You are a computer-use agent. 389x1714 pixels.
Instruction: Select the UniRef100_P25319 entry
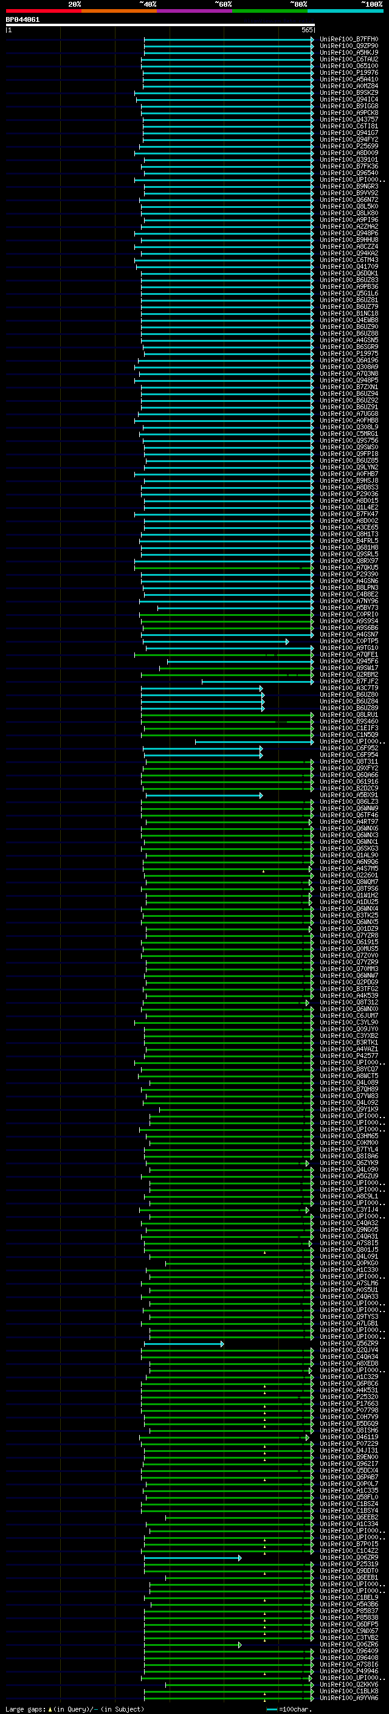point(348,1564)
